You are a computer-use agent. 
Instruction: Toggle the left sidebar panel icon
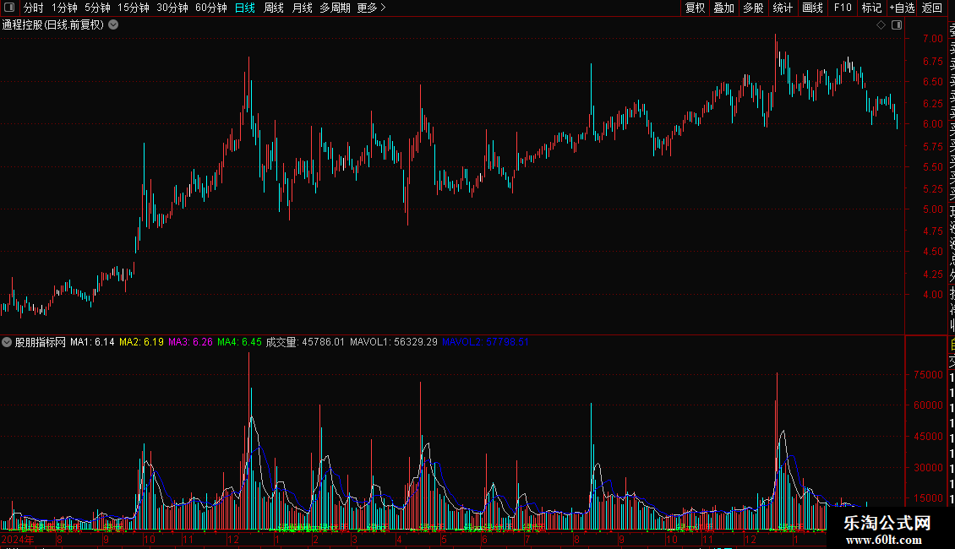[x=9, y=8]
